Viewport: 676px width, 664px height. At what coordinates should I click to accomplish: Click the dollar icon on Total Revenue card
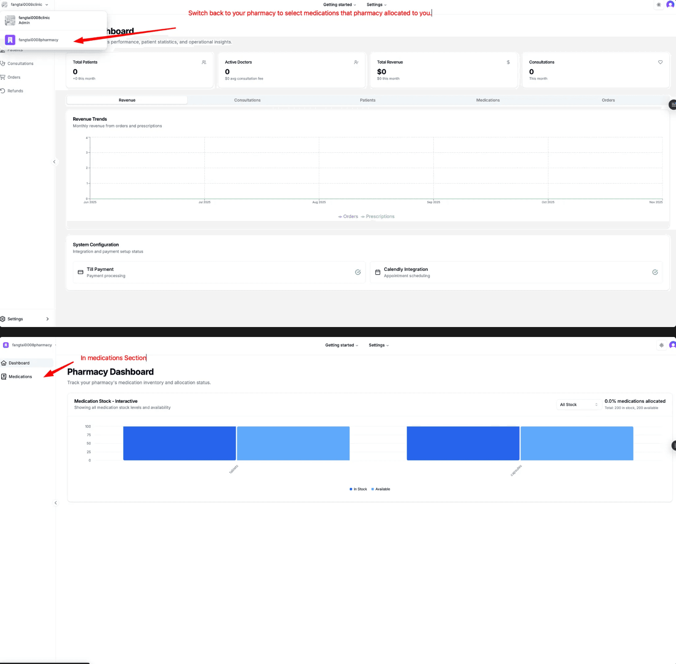click(x=508, y=62)
